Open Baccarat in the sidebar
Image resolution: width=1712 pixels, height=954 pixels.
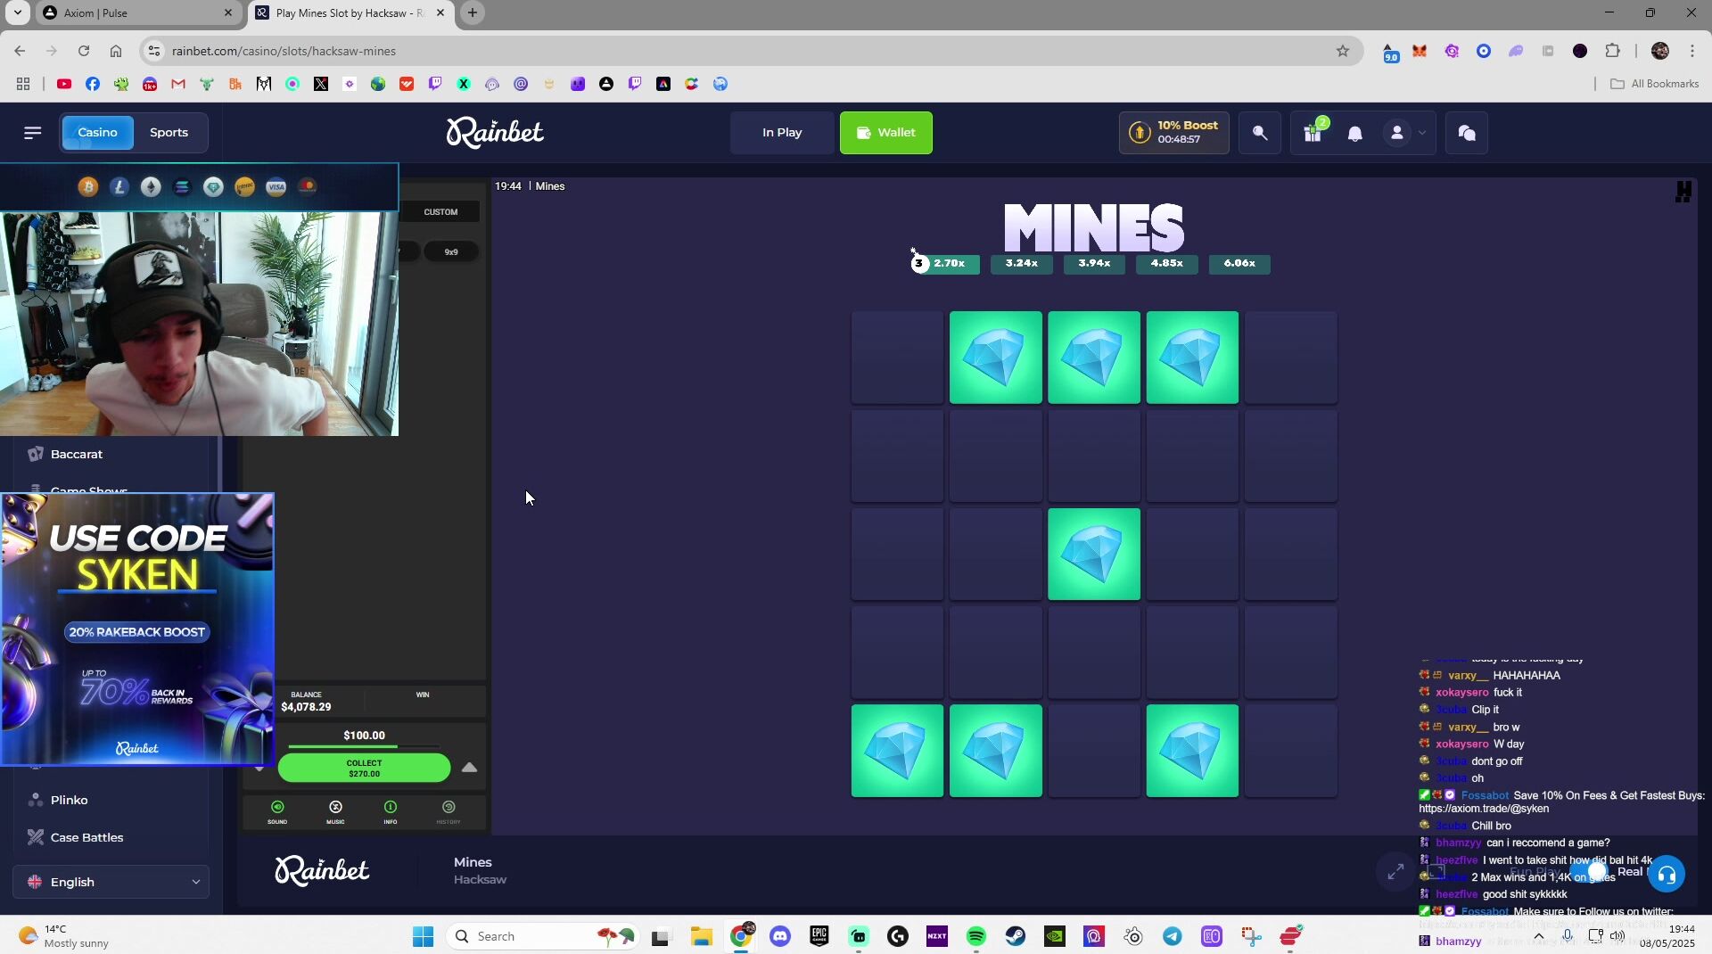coord(77,455)
